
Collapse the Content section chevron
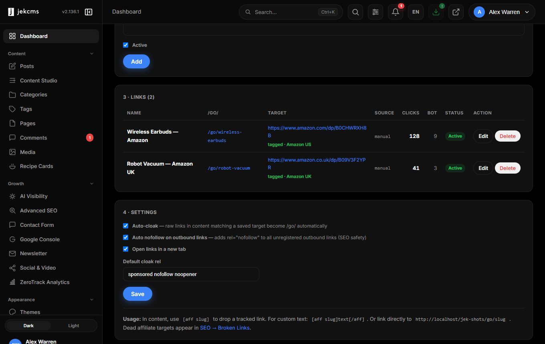click(x=91, y=54)
